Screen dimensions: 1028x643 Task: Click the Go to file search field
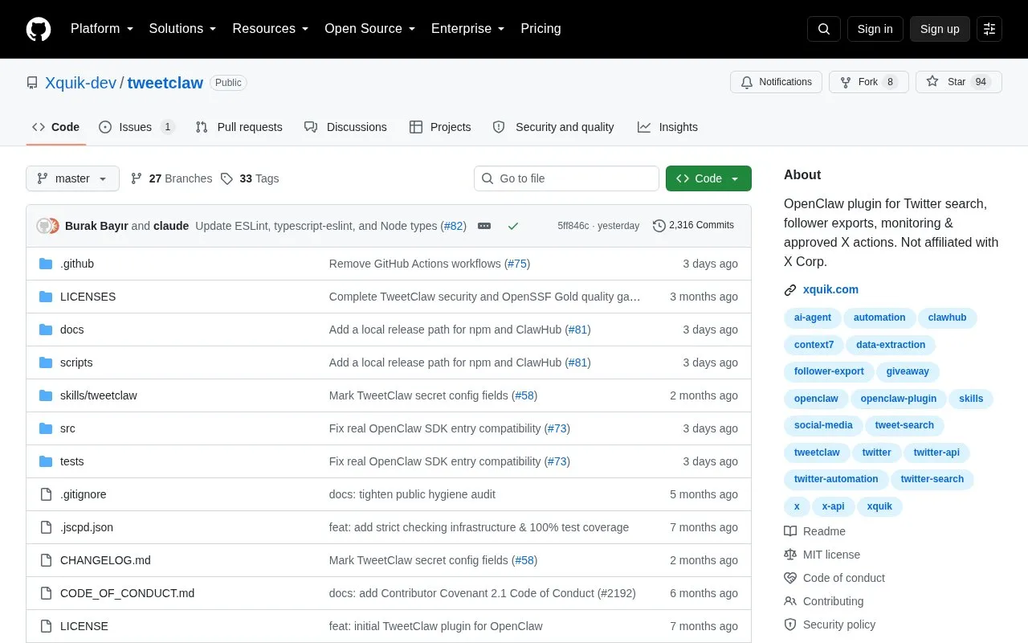tap(566, 178)
